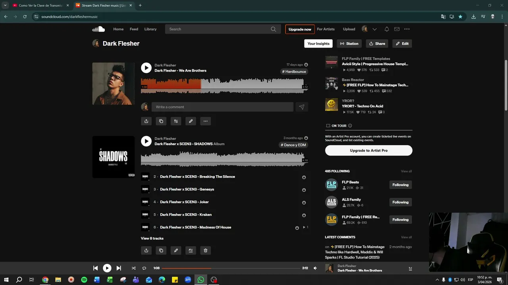Viewport: 508px width, 285px height.
Task: Open SHADOWS album cover artwork
Action: (114, 157)
